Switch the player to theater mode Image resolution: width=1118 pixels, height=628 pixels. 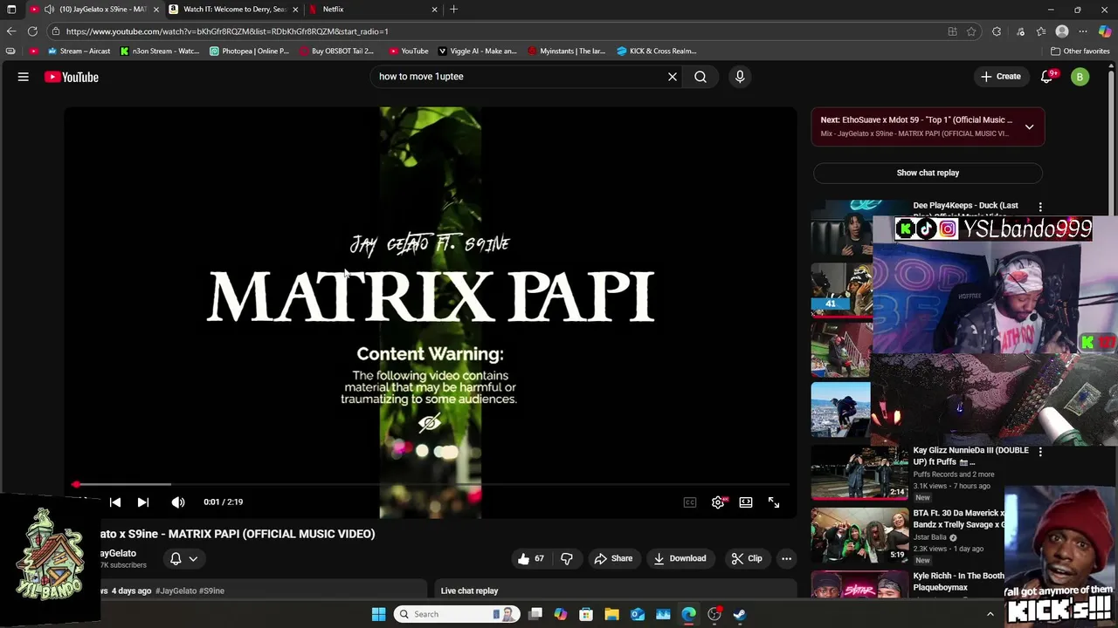[x=746, y=502]
